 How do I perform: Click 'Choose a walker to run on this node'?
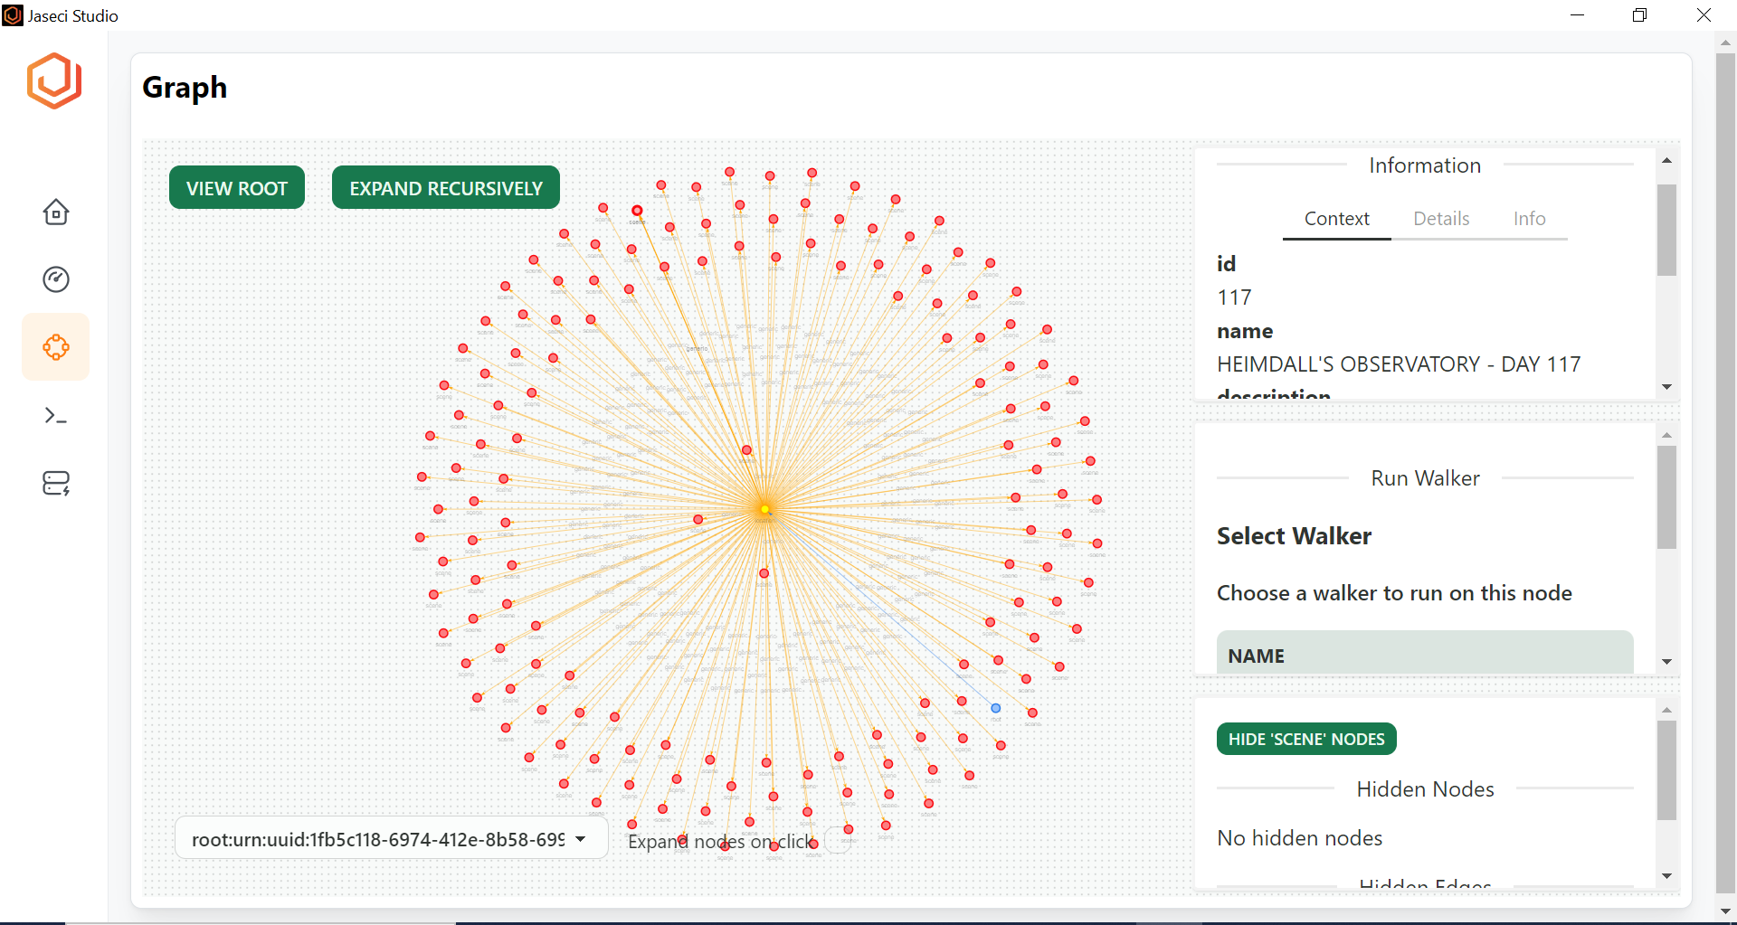[1394, 593]
